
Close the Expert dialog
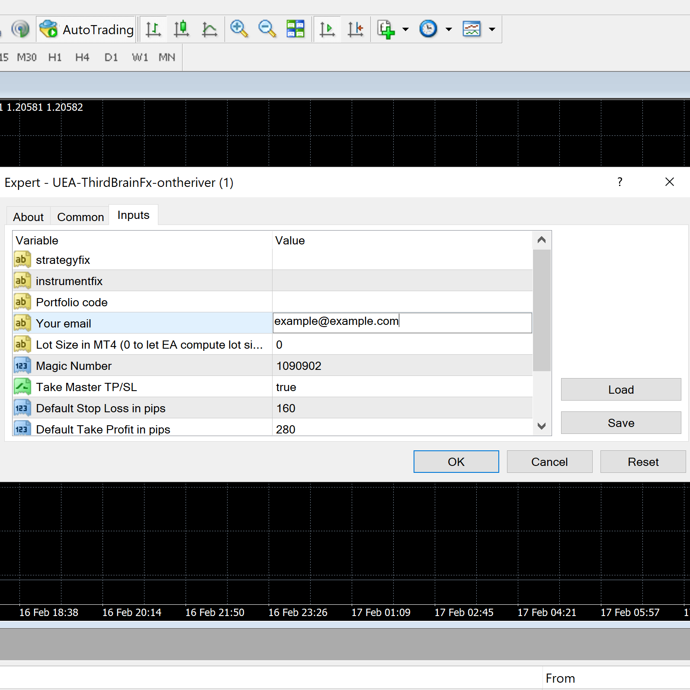click(x=670, y=182)
